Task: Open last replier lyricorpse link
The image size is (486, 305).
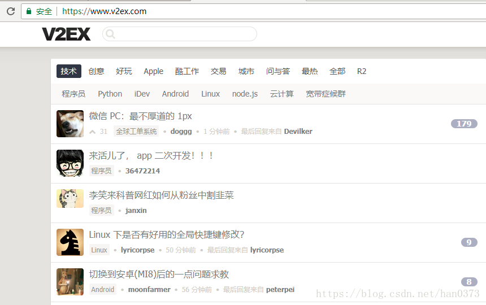Action: (267, 250)
